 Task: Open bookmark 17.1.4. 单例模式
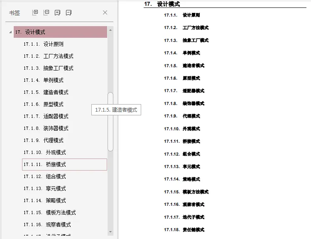tap(44, 80)
